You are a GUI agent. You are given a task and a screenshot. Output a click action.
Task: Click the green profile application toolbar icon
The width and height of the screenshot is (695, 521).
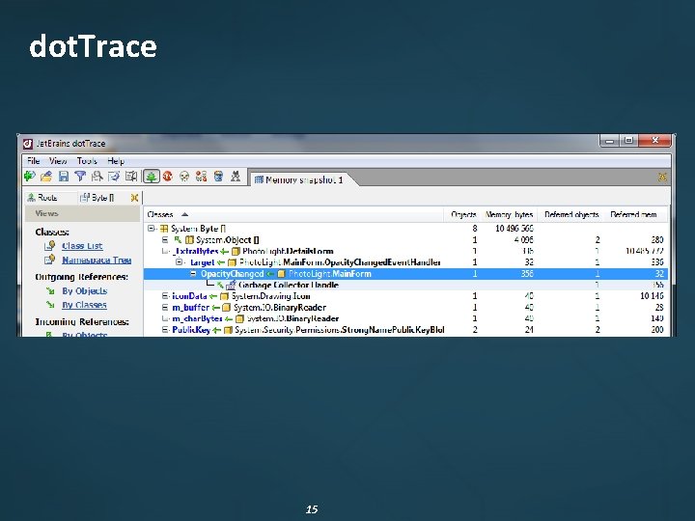click(x=29, y=177)
